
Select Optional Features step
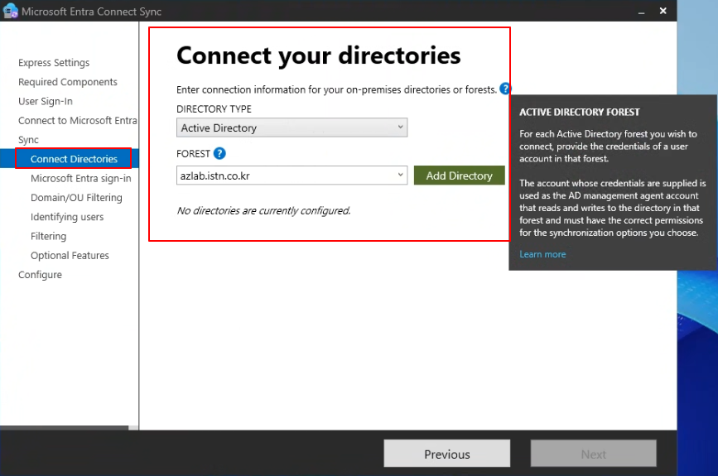pyautogui.click(x=70, y=256)
